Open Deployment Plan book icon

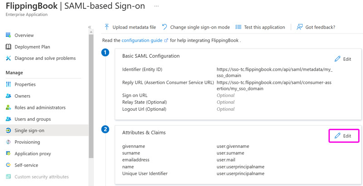pyautogui.click(x=8, y=47)
